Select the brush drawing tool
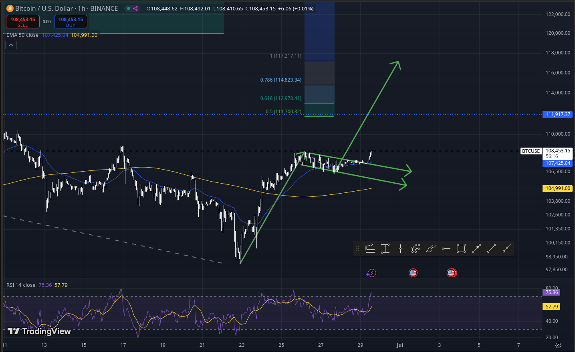575x352 pixels. [x=431, y=249]
